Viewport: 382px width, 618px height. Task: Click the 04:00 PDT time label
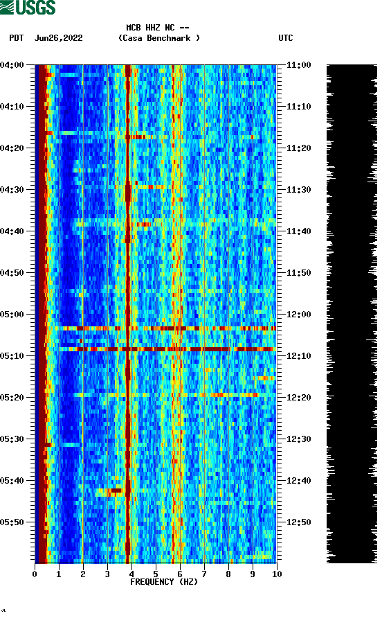tap(12, 65)
